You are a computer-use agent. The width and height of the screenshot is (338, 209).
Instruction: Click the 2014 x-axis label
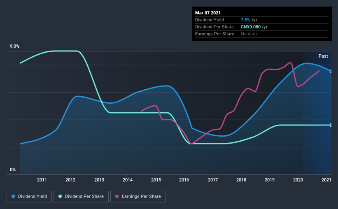128,180
